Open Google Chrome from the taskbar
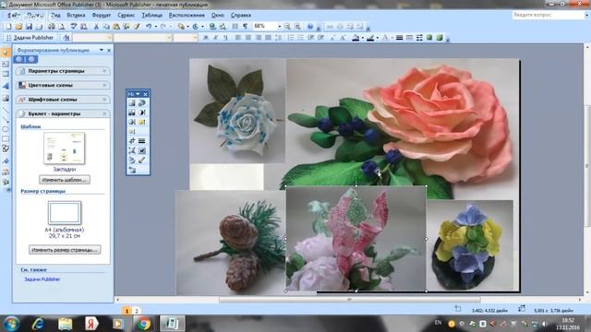Viewport: 591px width, 332px height. pyautogui.click(x=143, y=324)
